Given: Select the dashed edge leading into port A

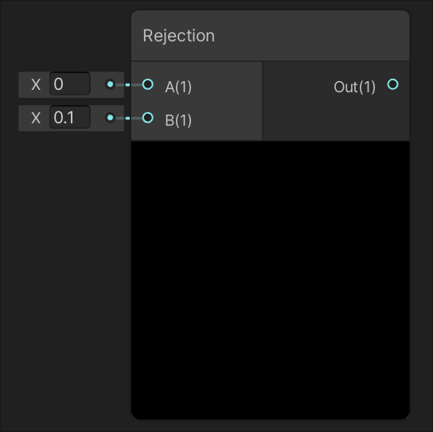Looking at the screenshot, I should 129,85.
